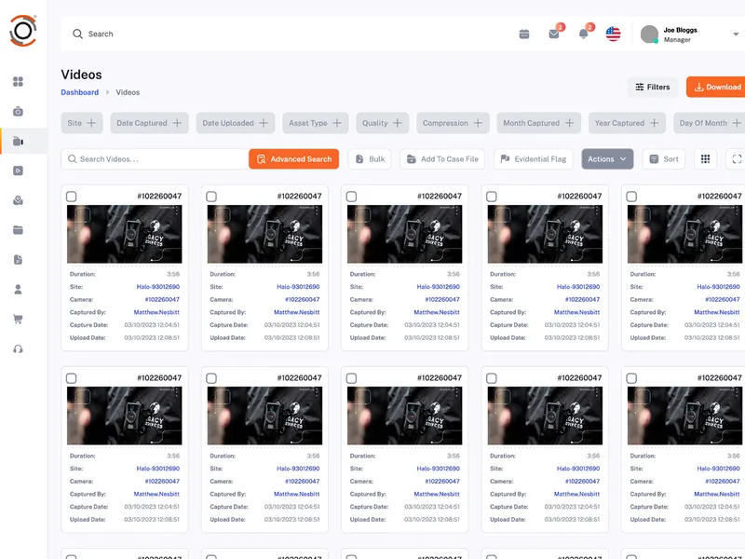745x559 pixels.
Task: Open first video thumbnail in top row
Action: (x=125, y=234)
